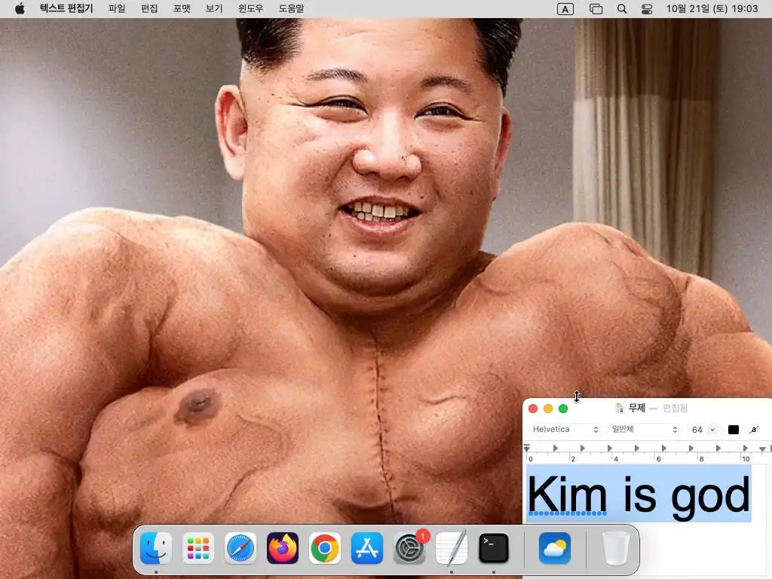This screenshot has height=579, width=772.
Task: Expand the 일반체 typeface dropdown
Action: (645, 429)
